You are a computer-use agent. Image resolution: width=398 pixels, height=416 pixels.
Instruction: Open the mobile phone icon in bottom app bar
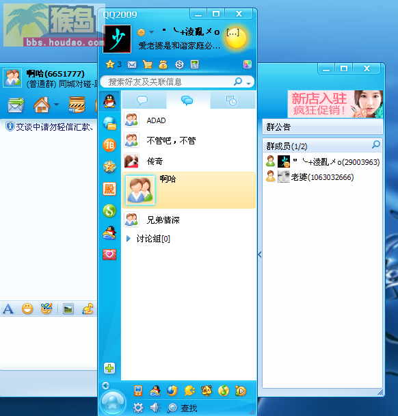(138, 391)
